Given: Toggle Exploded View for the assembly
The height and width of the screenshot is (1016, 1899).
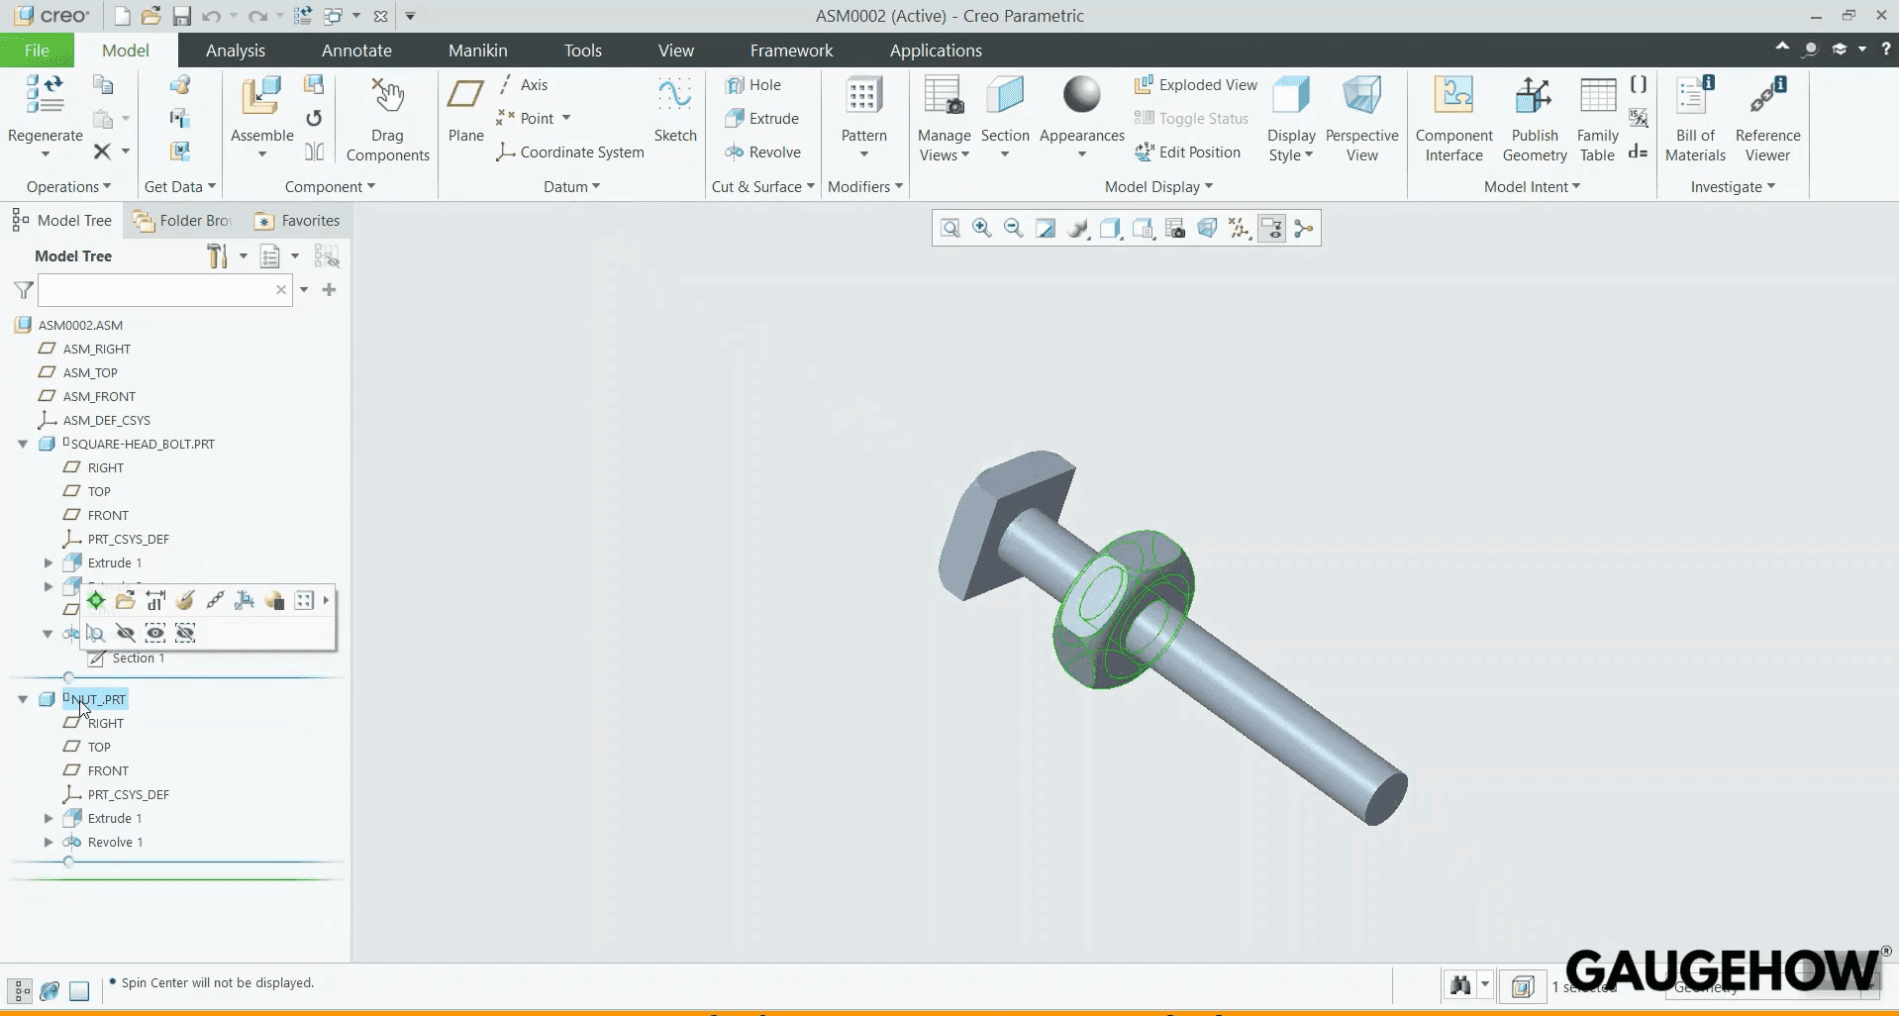Looking at the screenshot, I should click(1196, 85).
